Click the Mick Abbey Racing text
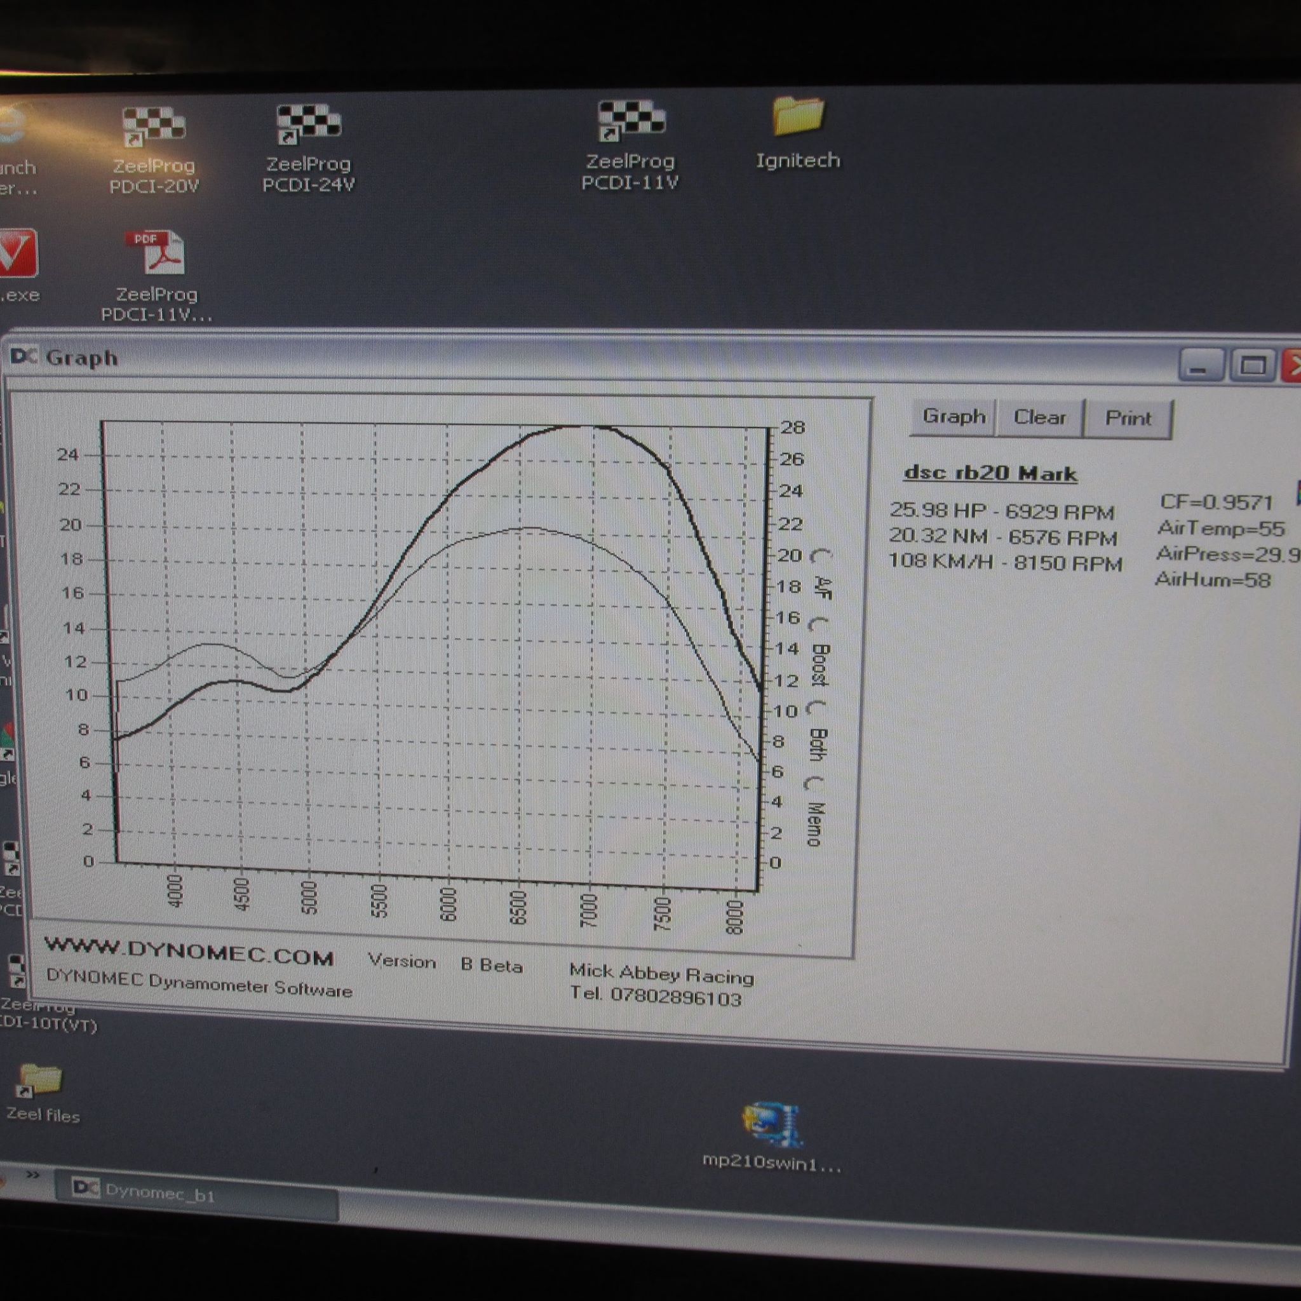The image size is (1301, 1301). [662, 973]
